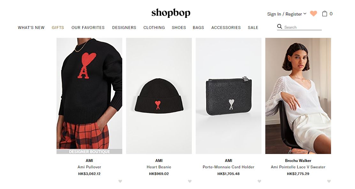This screenshot has width=355, height=189.
Task: Open the Clothing menu
Action: (154, 27)
